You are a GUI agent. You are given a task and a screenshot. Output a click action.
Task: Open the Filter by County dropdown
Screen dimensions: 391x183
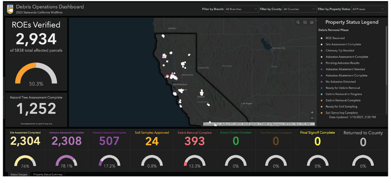pyautogui.click(x=300, y=9)
